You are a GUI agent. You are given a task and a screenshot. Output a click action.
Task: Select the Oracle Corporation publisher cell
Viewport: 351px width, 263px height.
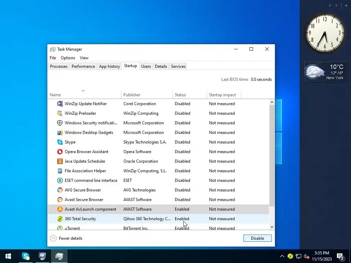click(141, 161)
